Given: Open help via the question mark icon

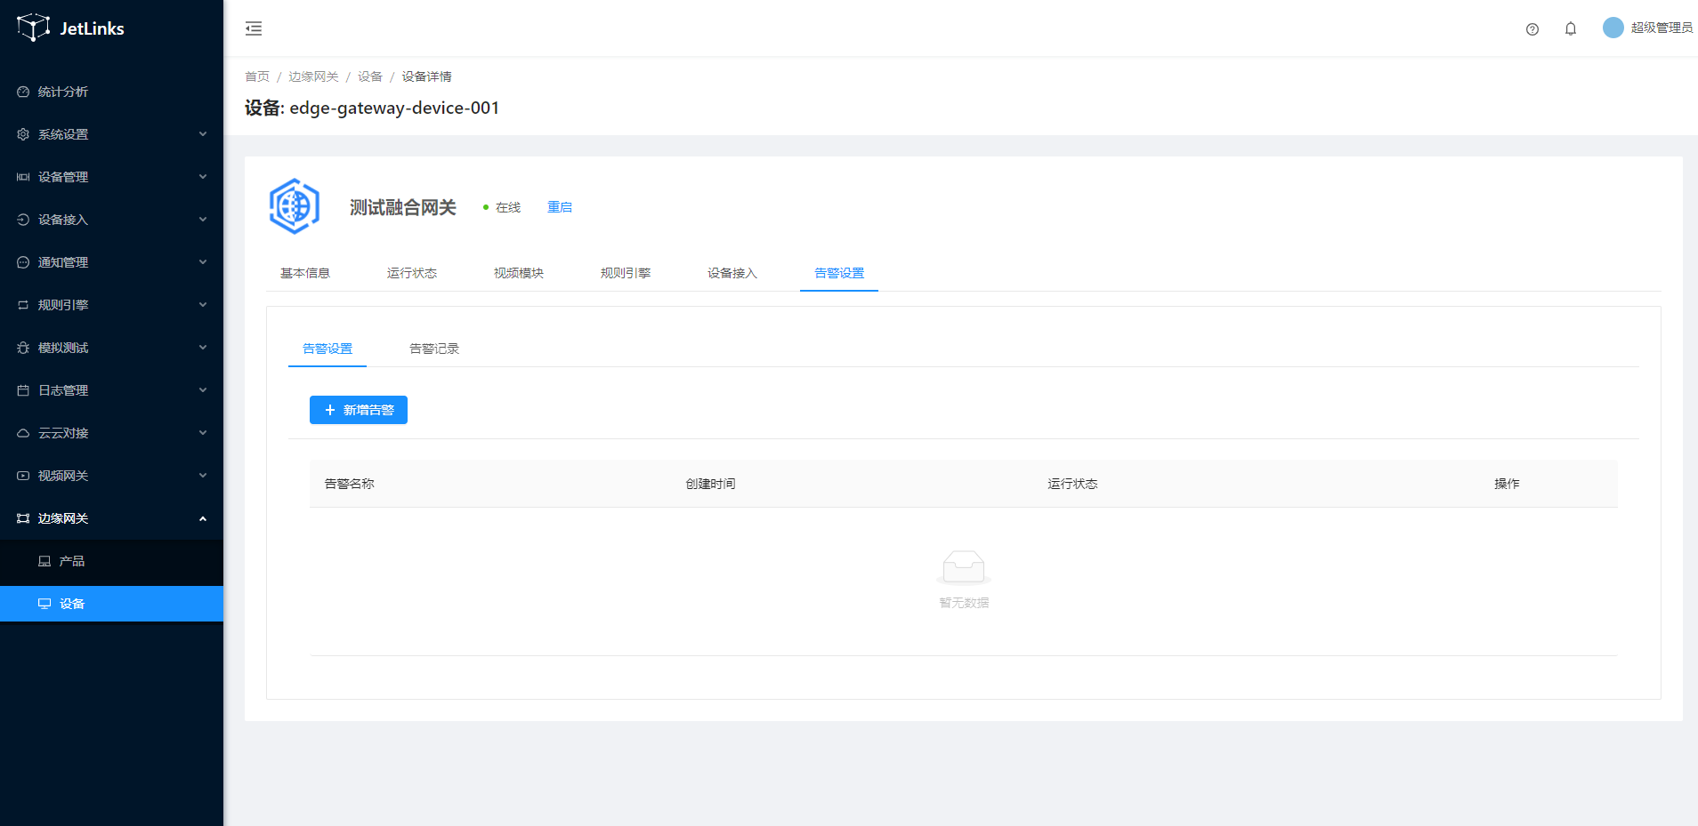Looking at the screenshot, I should point(1532,29).
